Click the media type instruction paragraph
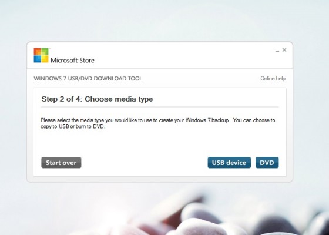This screenshot has width=329, height=235. (x=158, y=123)
